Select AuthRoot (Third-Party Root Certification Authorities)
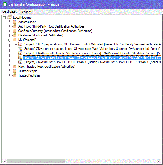Viewport: 163px width, 165px height. [x=52, y=26]
